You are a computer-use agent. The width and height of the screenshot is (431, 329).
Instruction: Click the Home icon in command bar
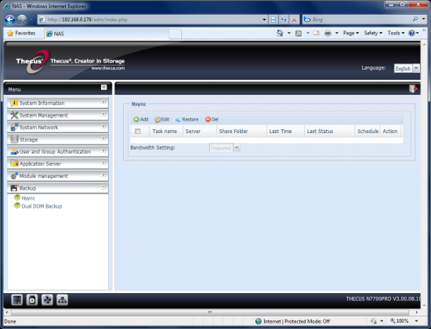[280, 33]
